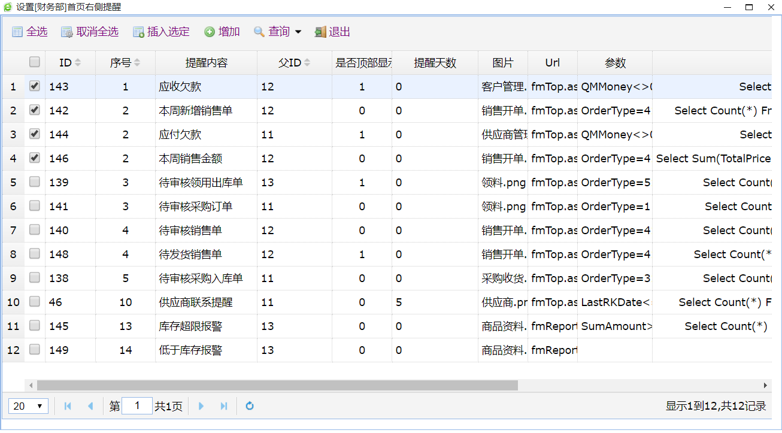Viewport: 782px width, 433px height.
Task: Open the 查询 (query) dropdown menu
Action: 278,32
